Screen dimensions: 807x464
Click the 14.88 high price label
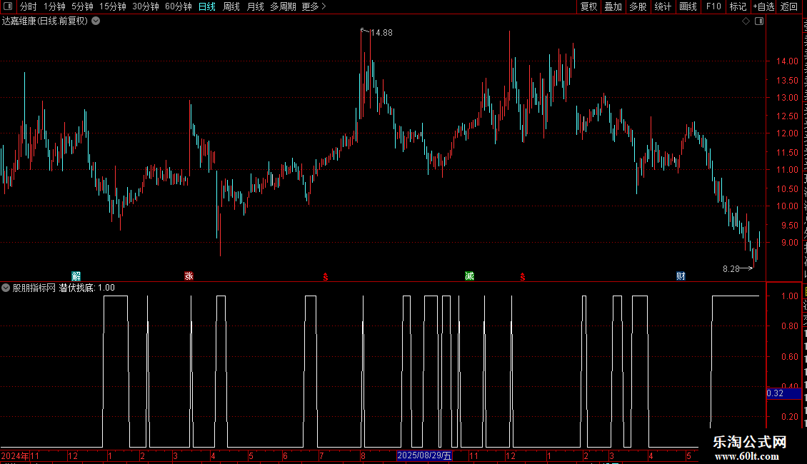click(381, 33)
